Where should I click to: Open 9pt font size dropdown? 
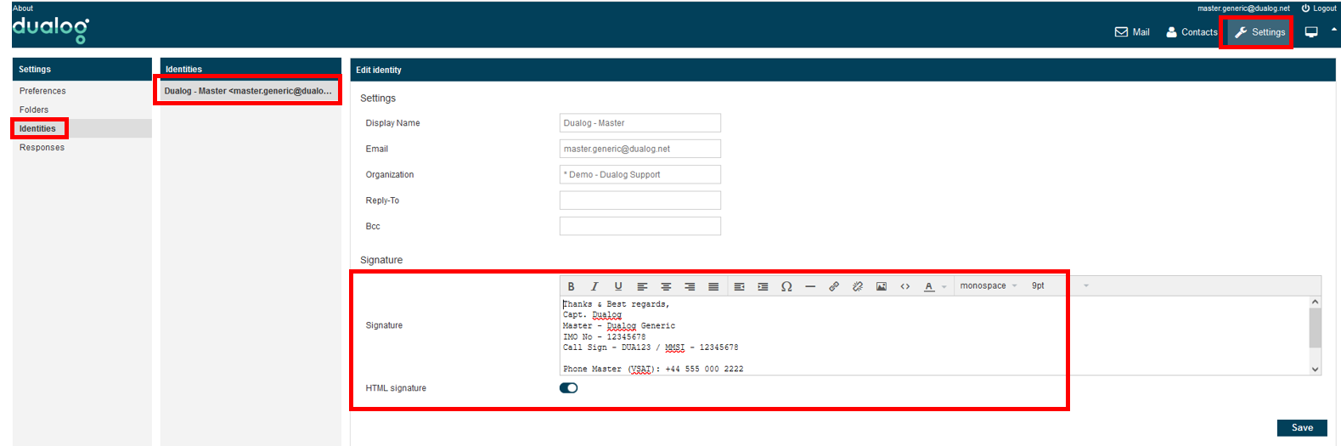click(1060, 286)
